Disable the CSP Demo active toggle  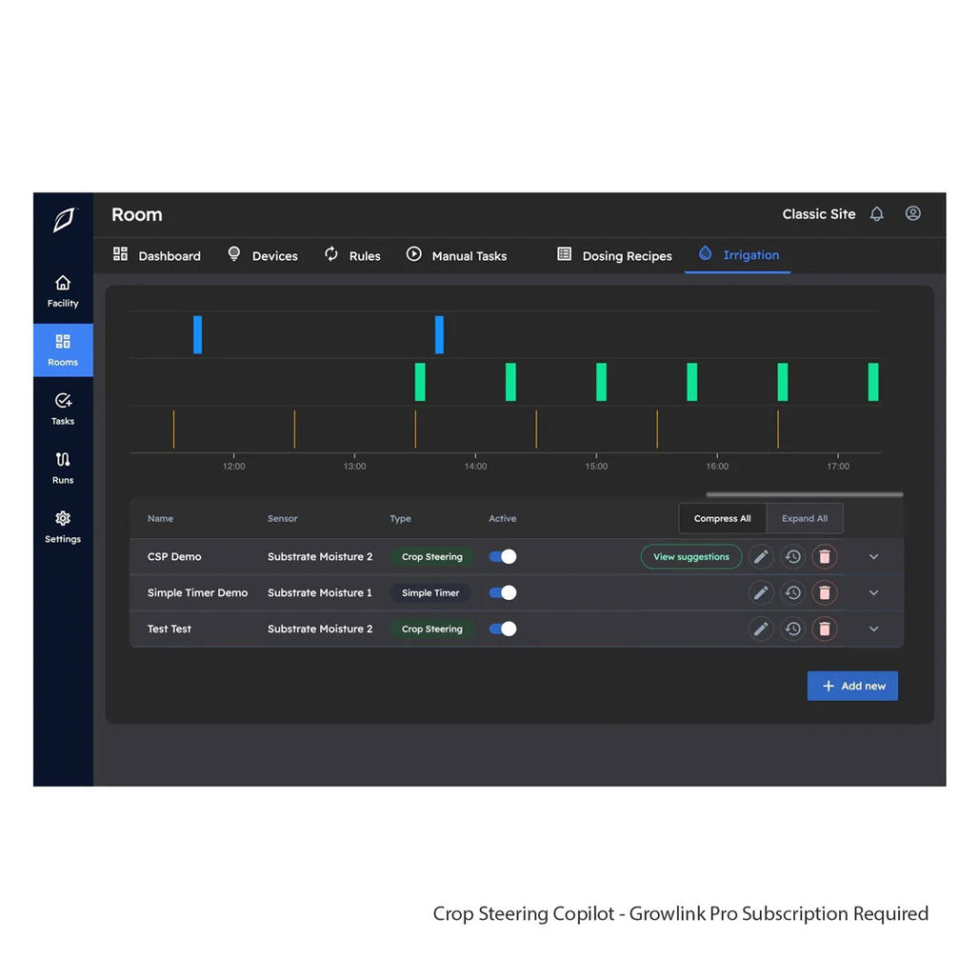[x=503, y=557]
